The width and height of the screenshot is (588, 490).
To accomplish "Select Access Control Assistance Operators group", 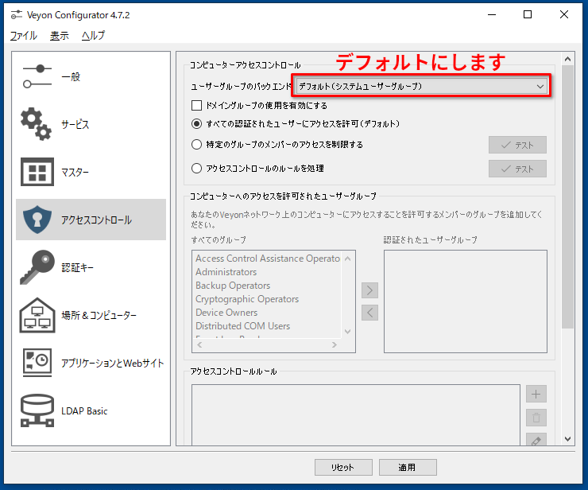I will (267, 259).
